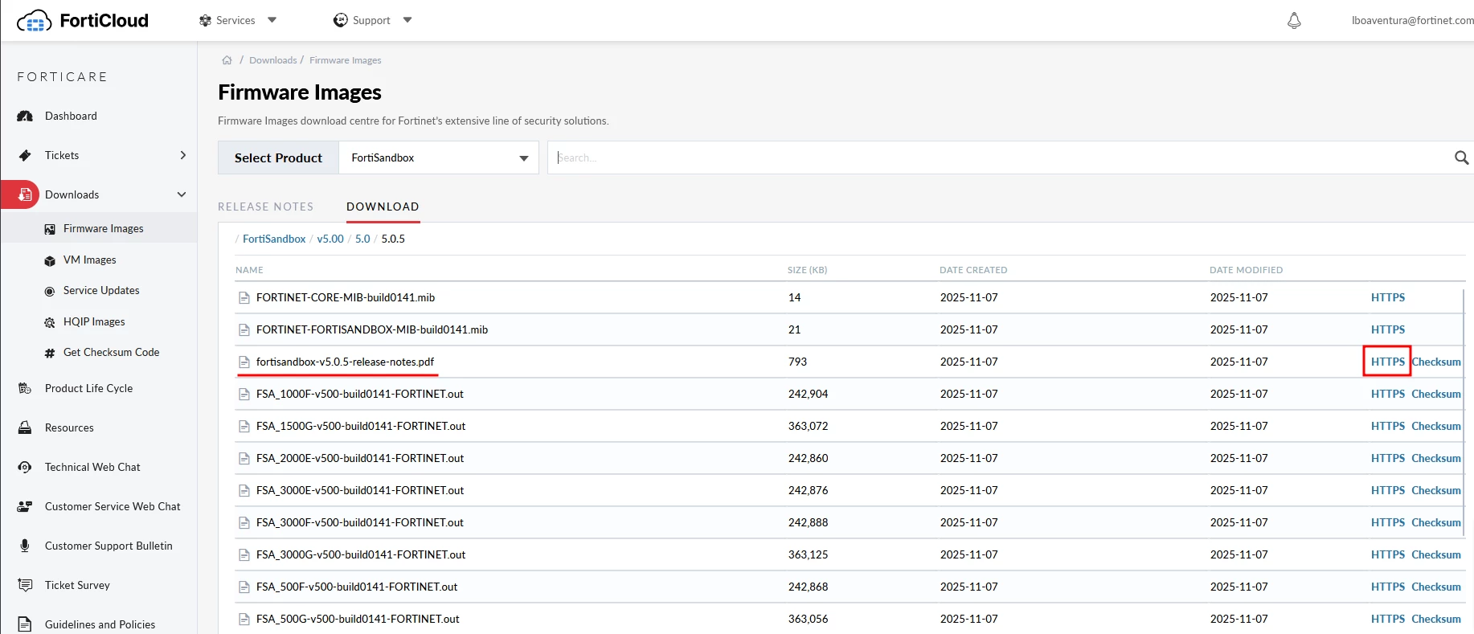Click the Get Checksum Code hash icon
Image resolution: width=1474 pixels, height=634 pixels.
coord(50,353)
